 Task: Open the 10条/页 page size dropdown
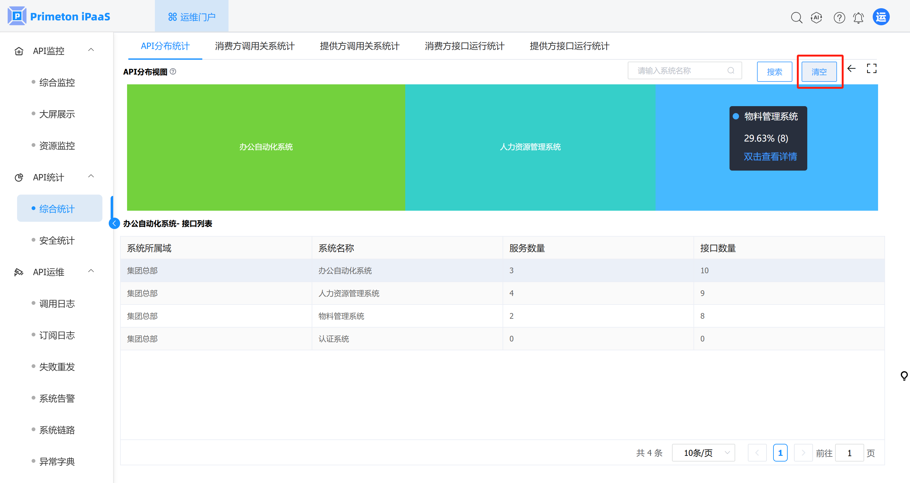(x=703, y=453)
